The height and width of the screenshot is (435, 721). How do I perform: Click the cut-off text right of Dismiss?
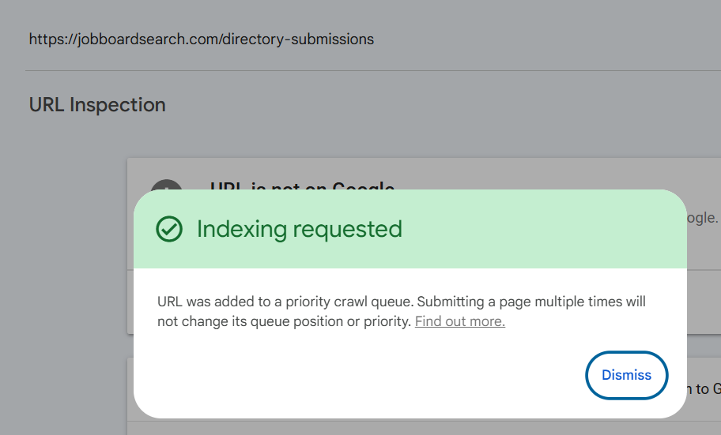click(700, 388)
